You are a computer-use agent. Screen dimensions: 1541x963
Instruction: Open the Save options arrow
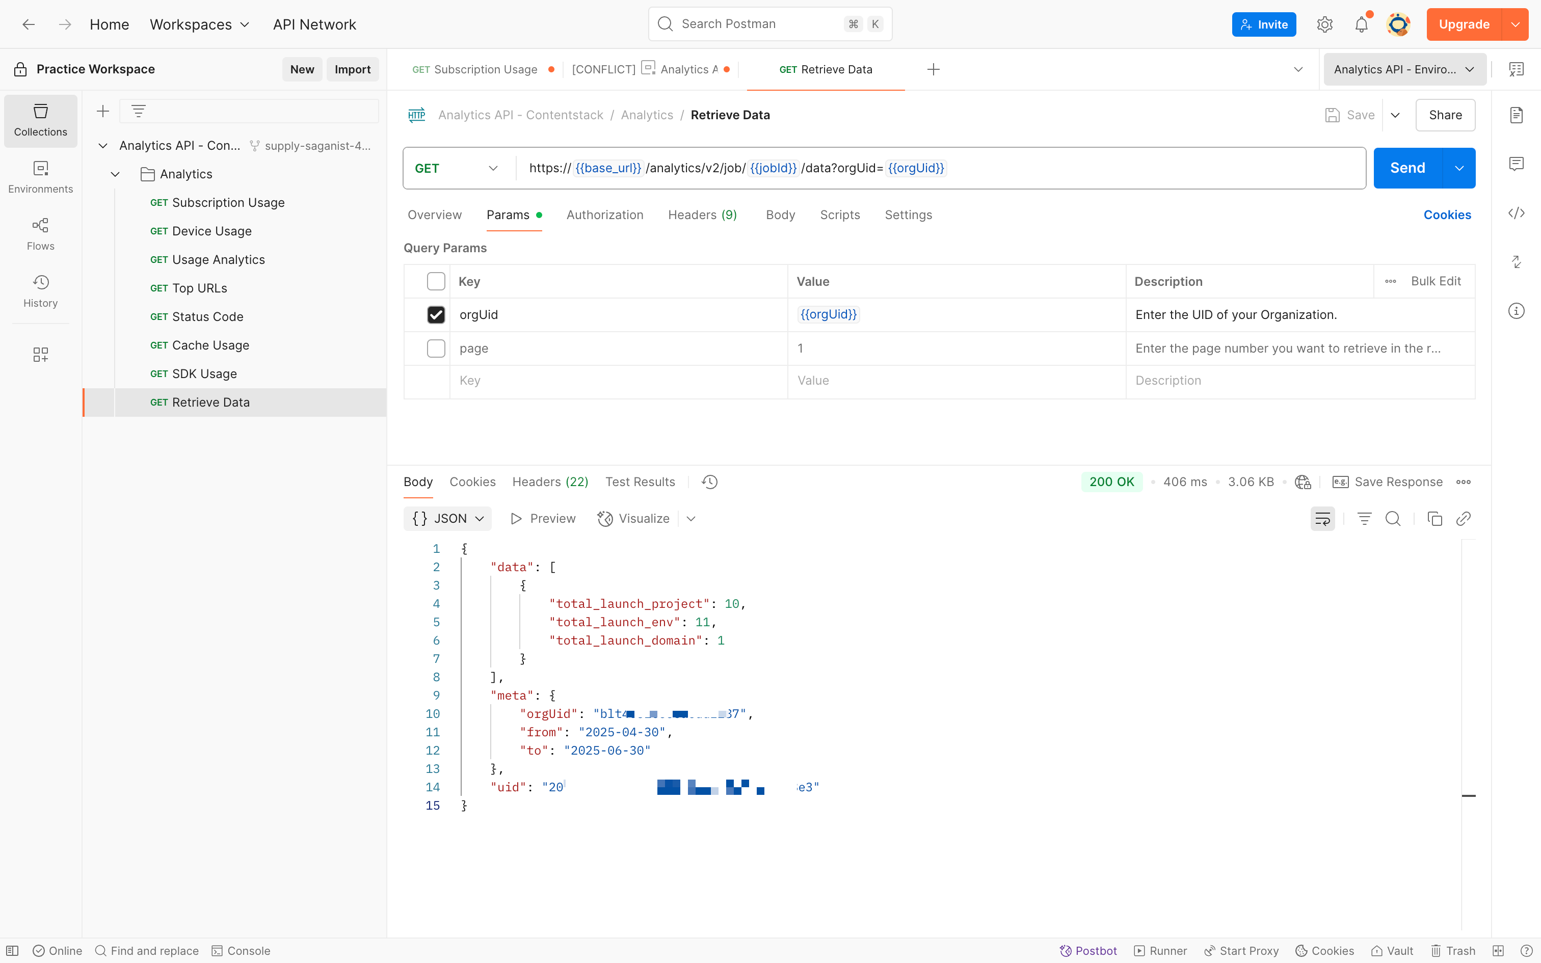[x=1395, y=115]
